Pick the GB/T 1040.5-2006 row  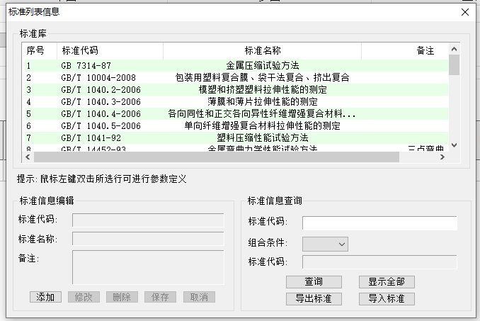234,126
